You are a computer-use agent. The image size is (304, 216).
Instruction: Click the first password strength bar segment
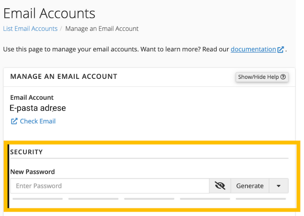pos(38,199)
